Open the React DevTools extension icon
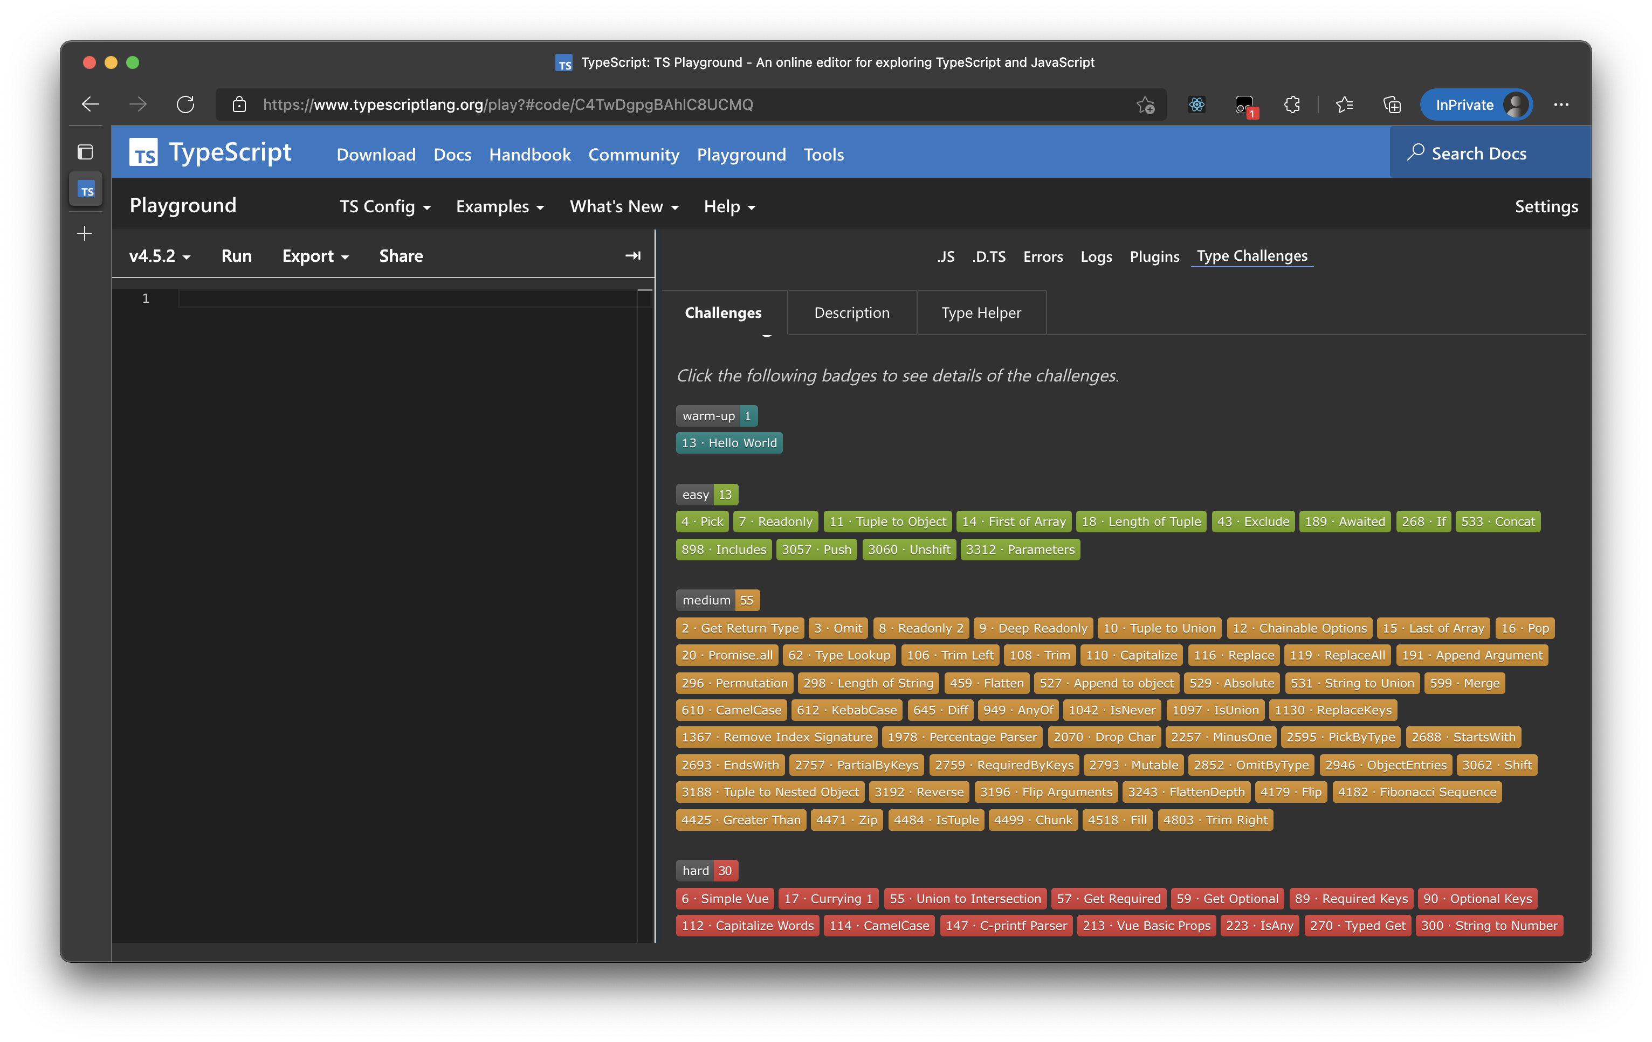Image resolution: width=1652 pixels, height=1042 pixels. pos(1196,105)
